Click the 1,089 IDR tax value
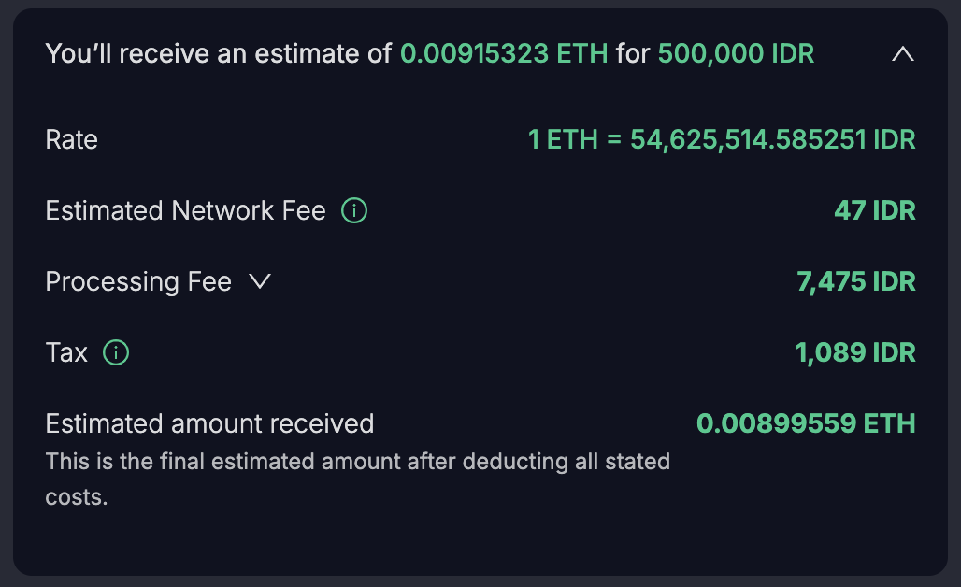This screenshot has width=961, height=587. coord(855,353)
